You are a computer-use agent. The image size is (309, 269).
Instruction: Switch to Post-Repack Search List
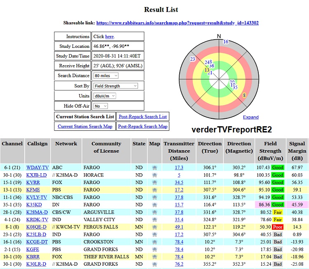point(143,117)
